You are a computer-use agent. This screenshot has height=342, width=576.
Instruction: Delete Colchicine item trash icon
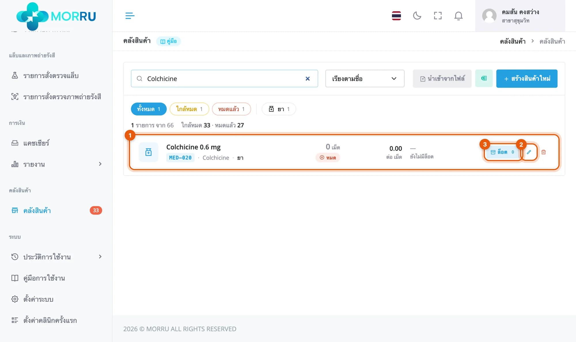(543, 152)
